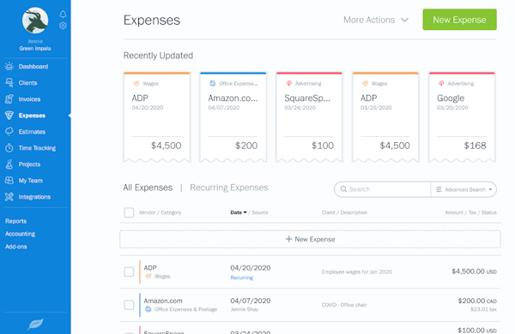Open notifications bell icon
The image size is (515, 334).
(63, 14)
